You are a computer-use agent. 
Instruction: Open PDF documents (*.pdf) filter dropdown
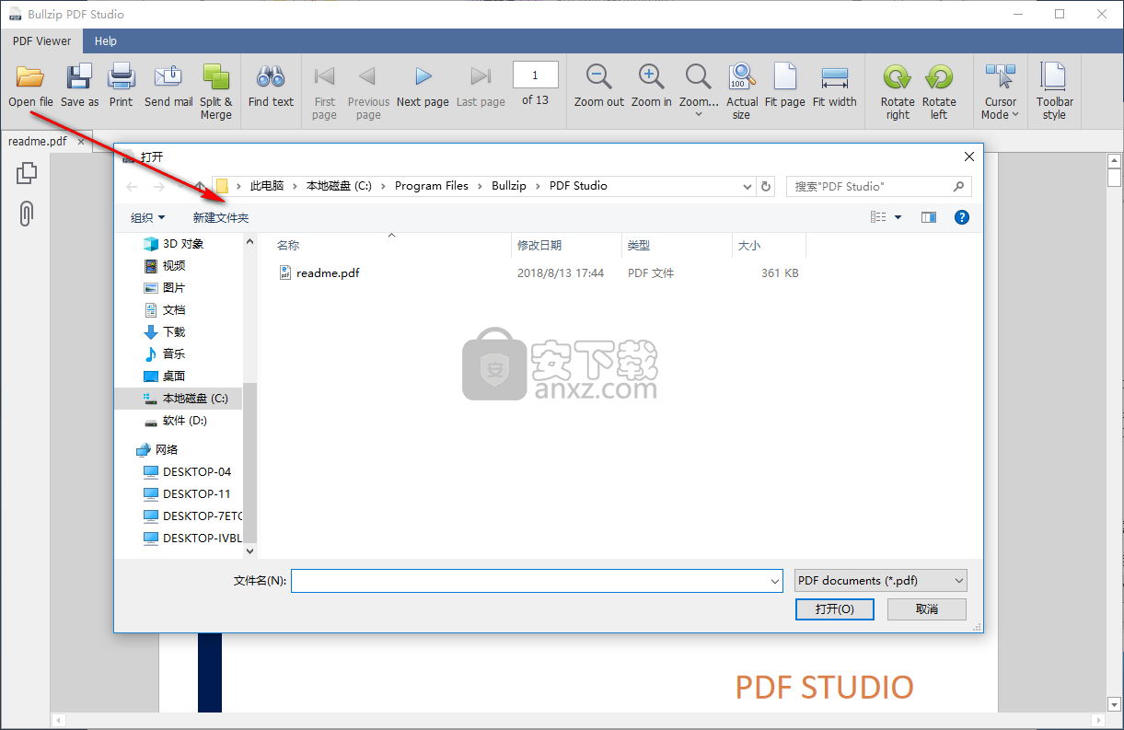[881, 580]
